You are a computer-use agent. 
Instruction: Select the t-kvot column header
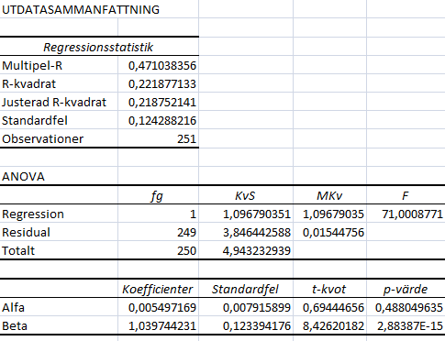pos(328,289)
